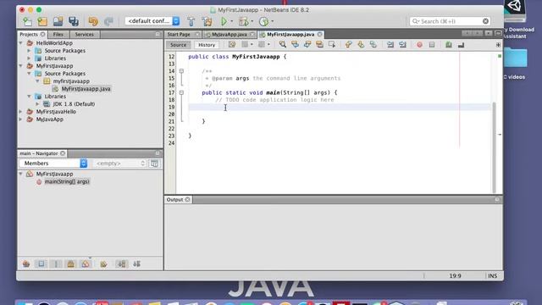This screenshot has width=542, height=305.
Task: Open the Run Project dropdown arrow
Action: (231, 21)
